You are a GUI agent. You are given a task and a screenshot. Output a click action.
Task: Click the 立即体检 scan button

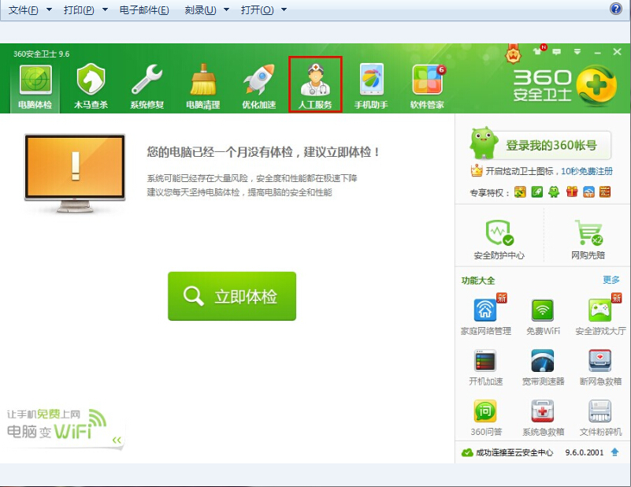pos(232,296)
